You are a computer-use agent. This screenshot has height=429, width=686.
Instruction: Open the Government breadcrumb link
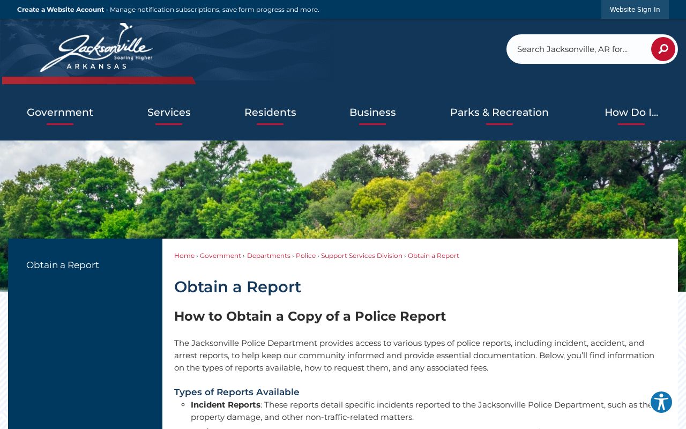tap(220, 256)
